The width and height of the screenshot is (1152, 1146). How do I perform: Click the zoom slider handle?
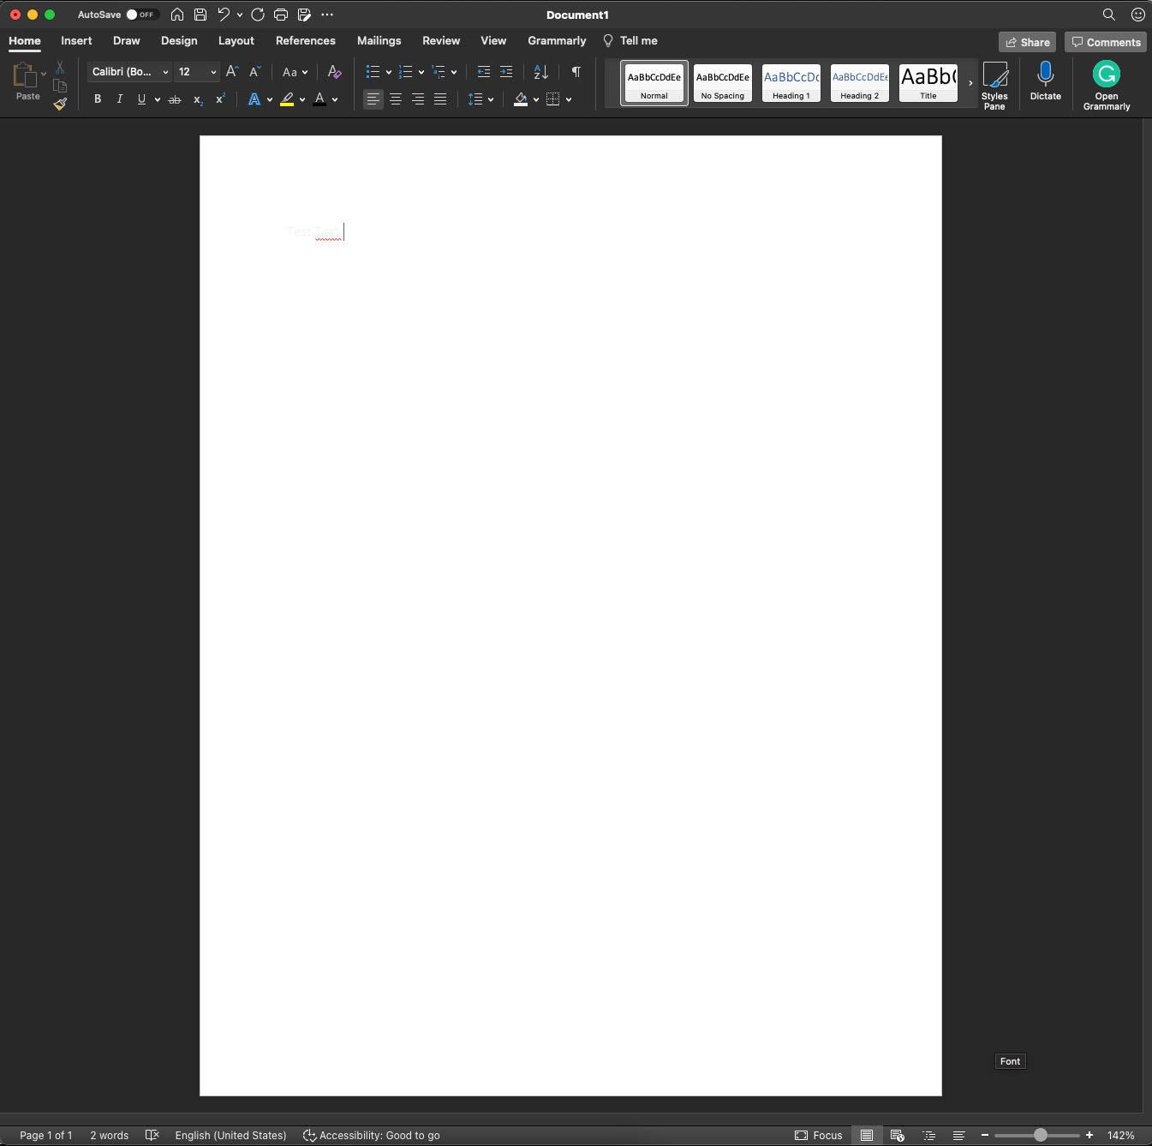(1040, 1135)
